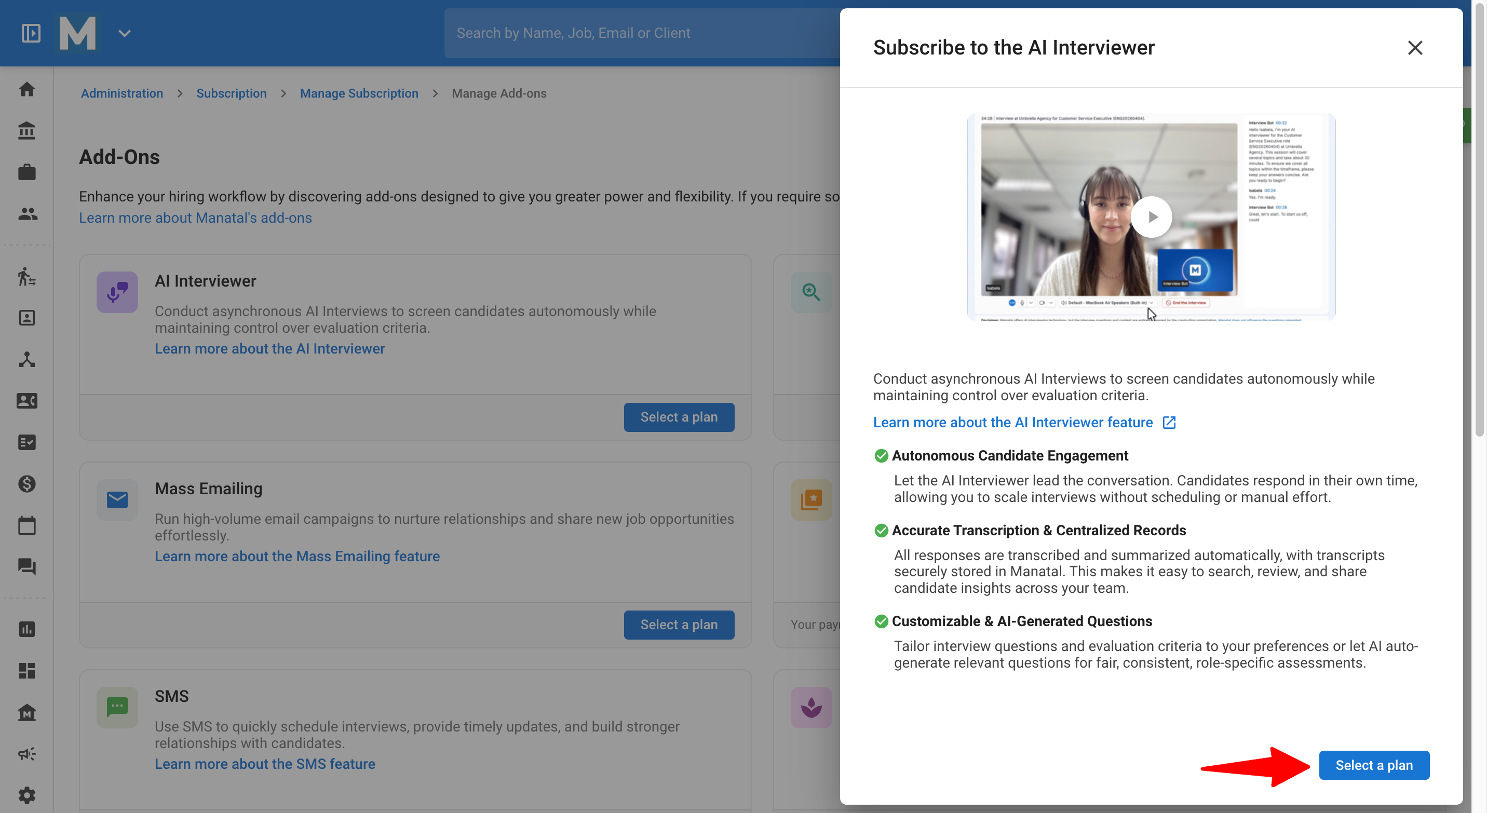The height and width of the screenshot is (813, 1487).
Task: Click the megaphone announcements icon
Action: pyautogui.click(x=26, y=754)
